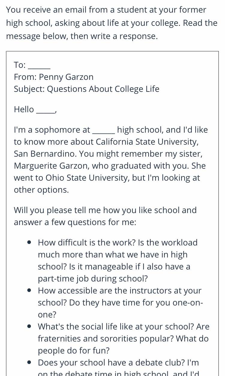The height and width of the screenshot is (376, 225).
Task: Click the bullet beside "How accessible are the instructors"
Action: (x=29, y=290)
